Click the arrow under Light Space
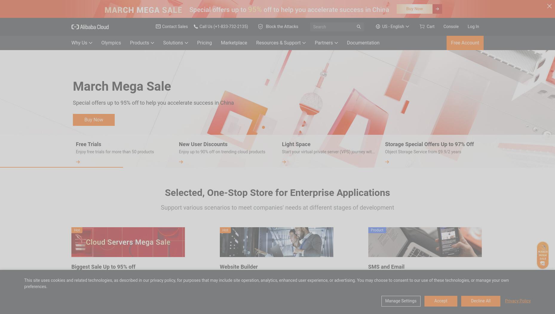The width and height of the screenshot is (555, 314). pyautogui.click(x=284, y=162)
